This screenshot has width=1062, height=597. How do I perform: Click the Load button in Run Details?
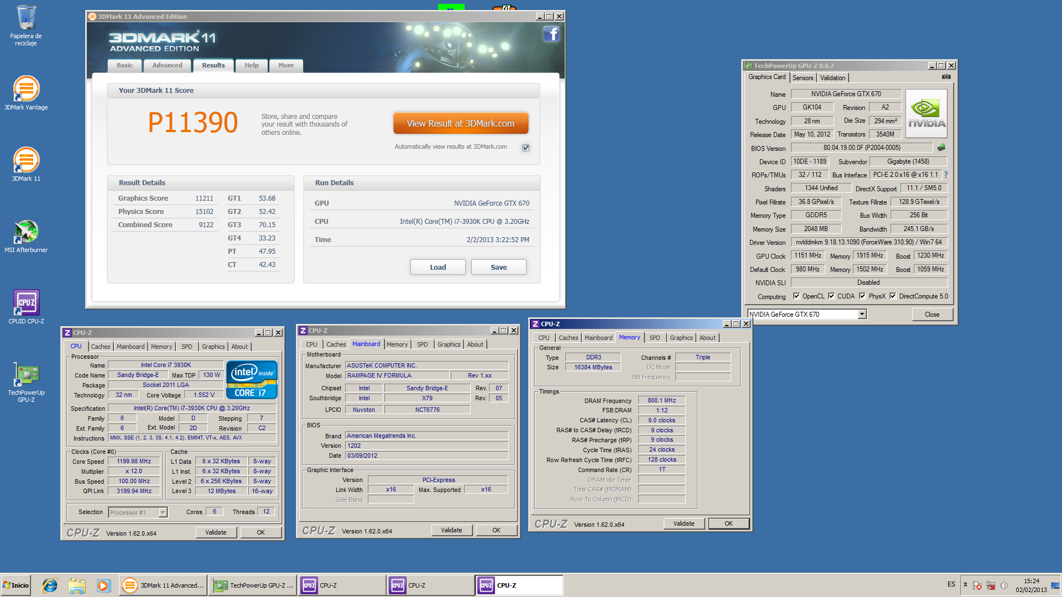438,267
